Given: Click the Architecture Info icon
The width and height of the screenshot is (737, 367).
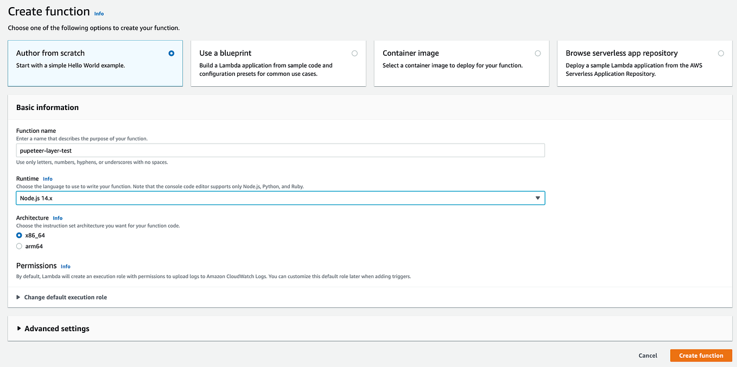Looking at the screenshot, I should pos(58,218).
